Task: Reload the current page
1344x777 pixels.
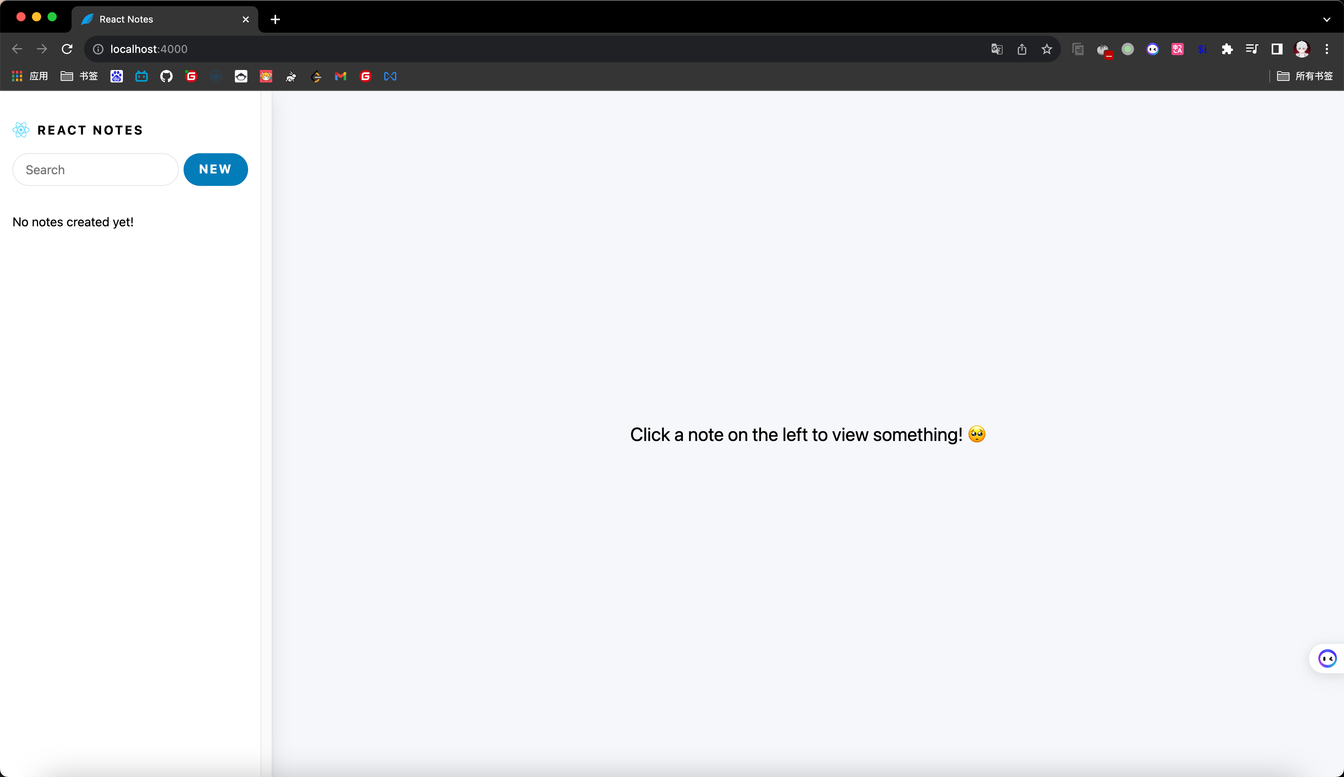Action: pyautogui.click(x=67, y=49)
